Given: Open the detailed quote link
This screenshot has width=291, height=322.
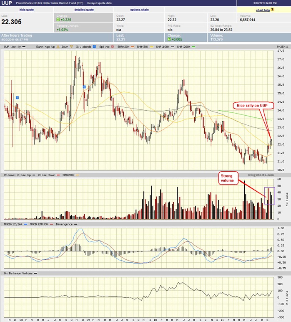Looking at the screenshot, I should tap(84, 10).
